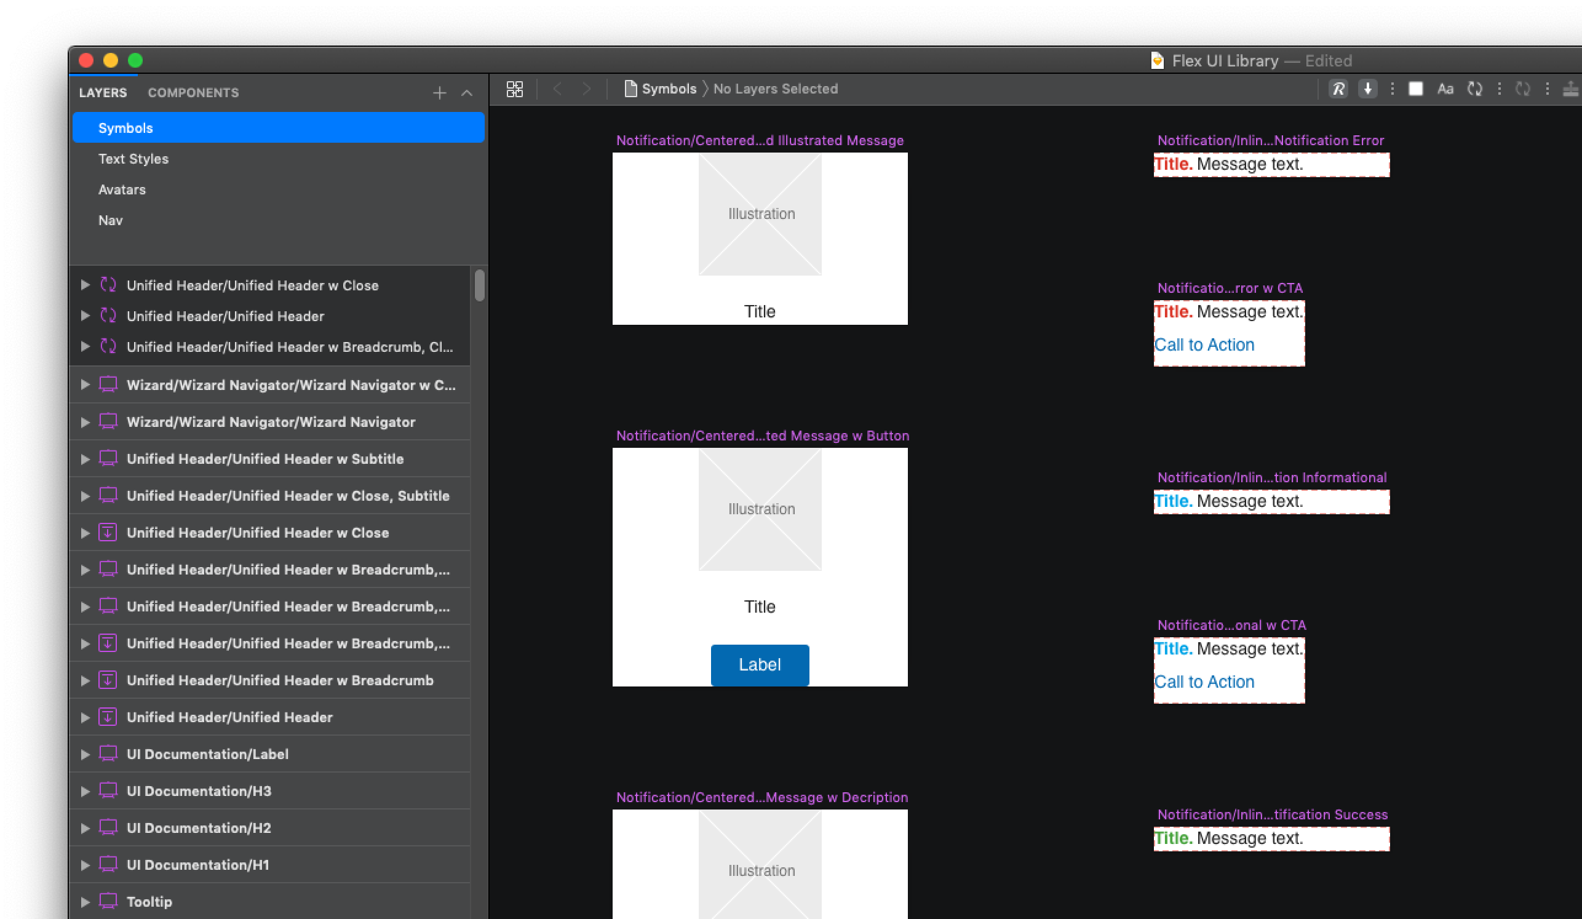Image resolution: width=1582 pixels, height=919 pixels.
Task: Click the 'Aa' text styles icon
Action: [x=1444, y=89]
